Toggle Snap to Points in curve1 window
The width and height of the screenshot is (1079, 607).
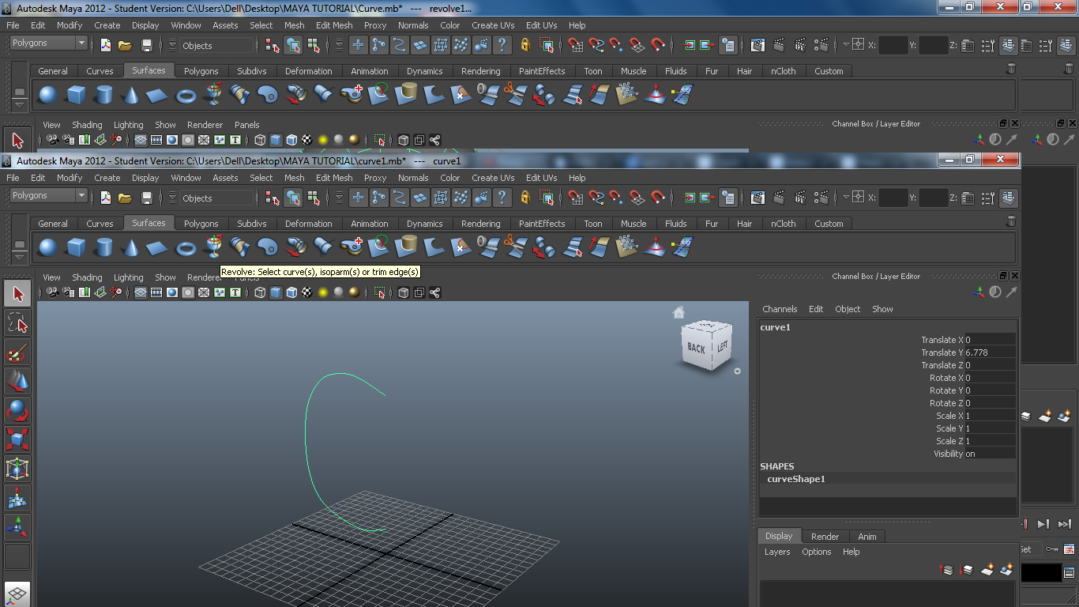point(617,198)
